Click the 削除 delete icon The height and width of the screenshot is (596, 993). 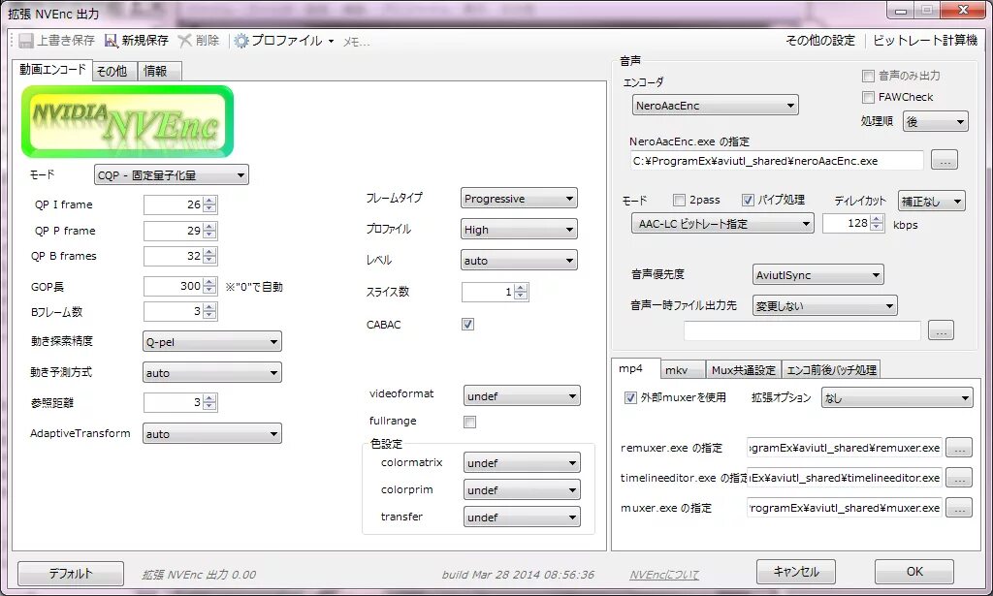185,41
